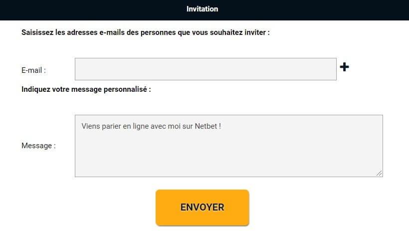This screenshot has height=231, width=409.
Task: Click the "Indiquez votre message personnalisé" heading
Action: point(86,89)
